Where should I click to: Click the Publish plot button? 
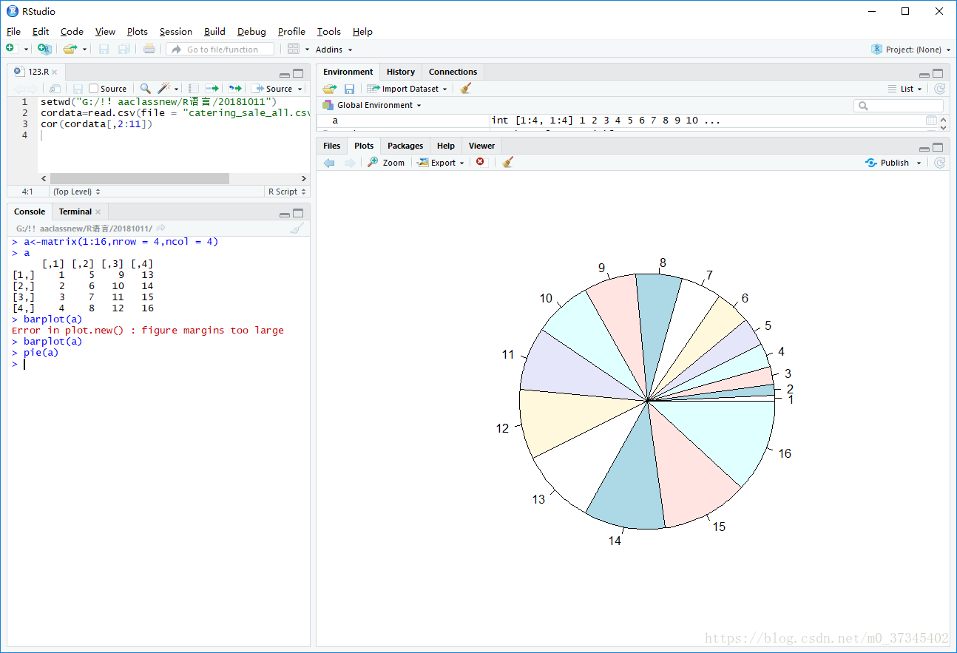point(887,163)
